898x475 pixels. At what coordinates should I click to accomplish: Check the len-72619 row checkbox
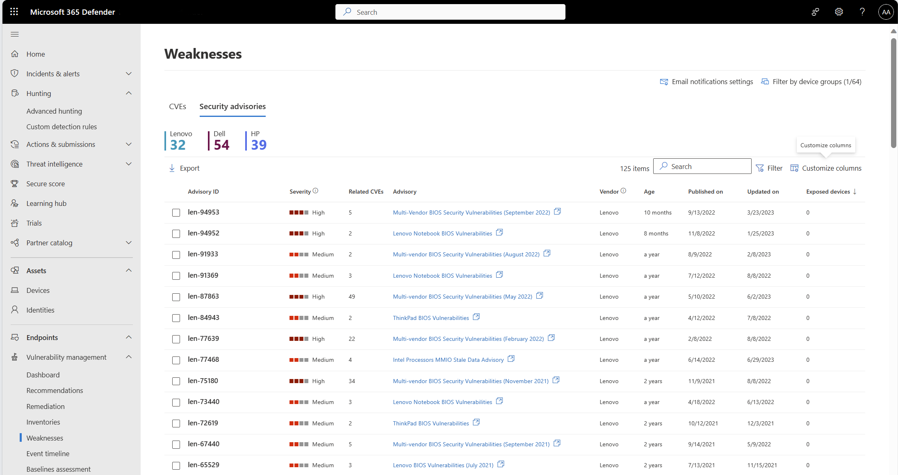pos(176,423)
